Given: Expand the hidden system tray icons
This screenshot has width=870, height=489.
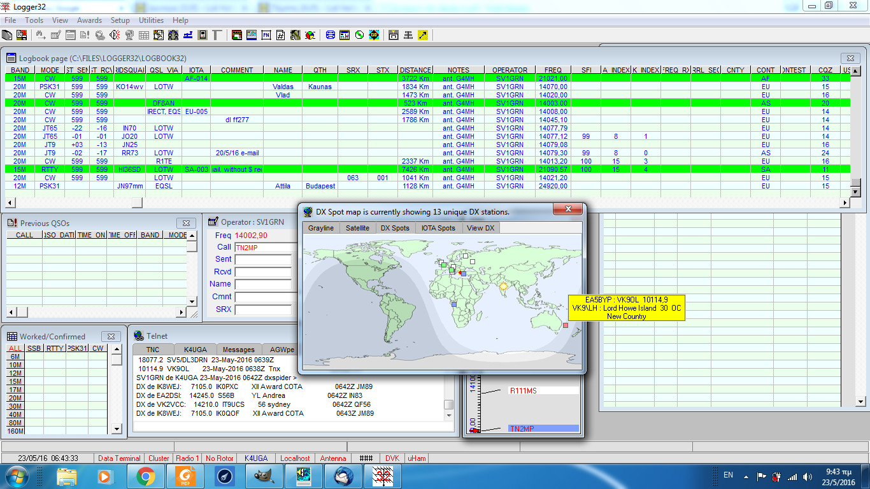Looking at the screenshot, I should coord(746,475).
